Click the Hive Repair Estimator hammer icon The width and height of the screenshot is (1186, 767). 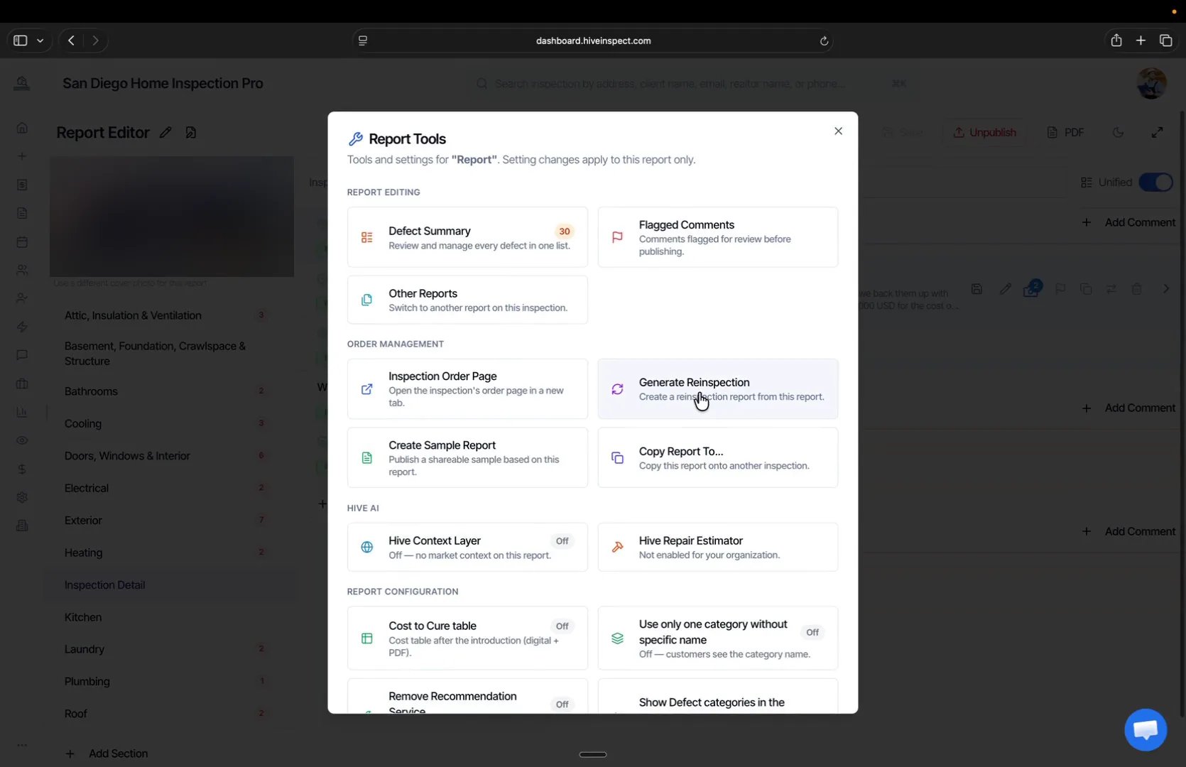(617, 547)
